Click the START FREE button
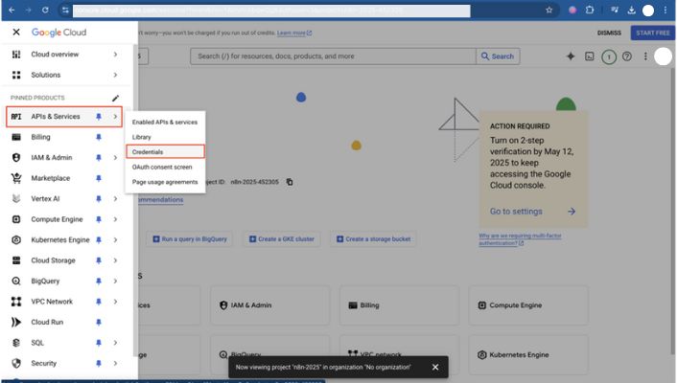Screen dimensions: 677x383 click(652, 33)
